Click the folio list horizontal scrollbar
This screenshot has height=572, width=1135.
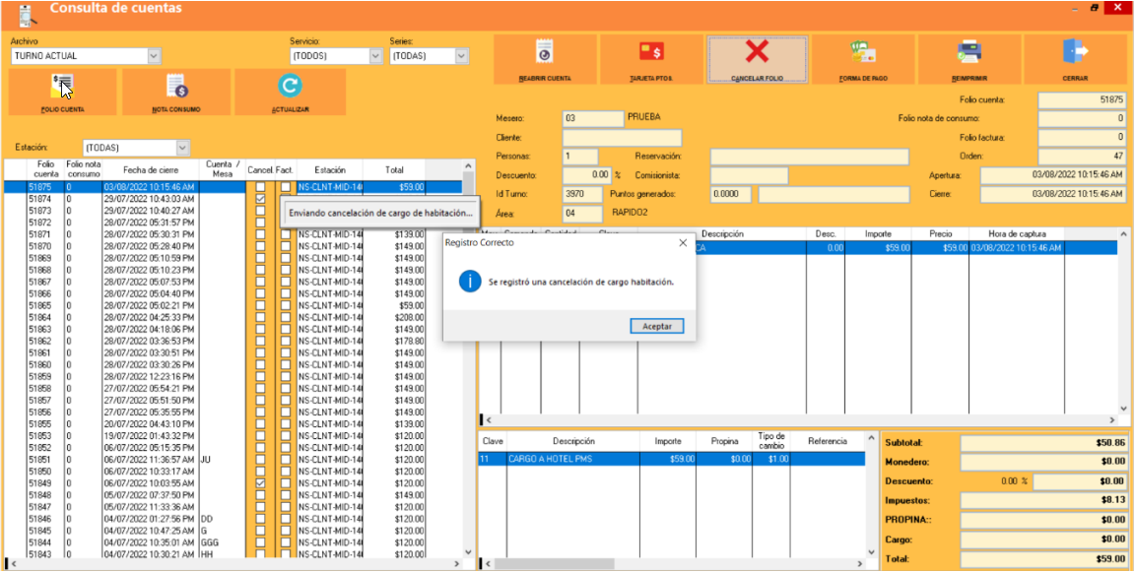pos(235,564)
